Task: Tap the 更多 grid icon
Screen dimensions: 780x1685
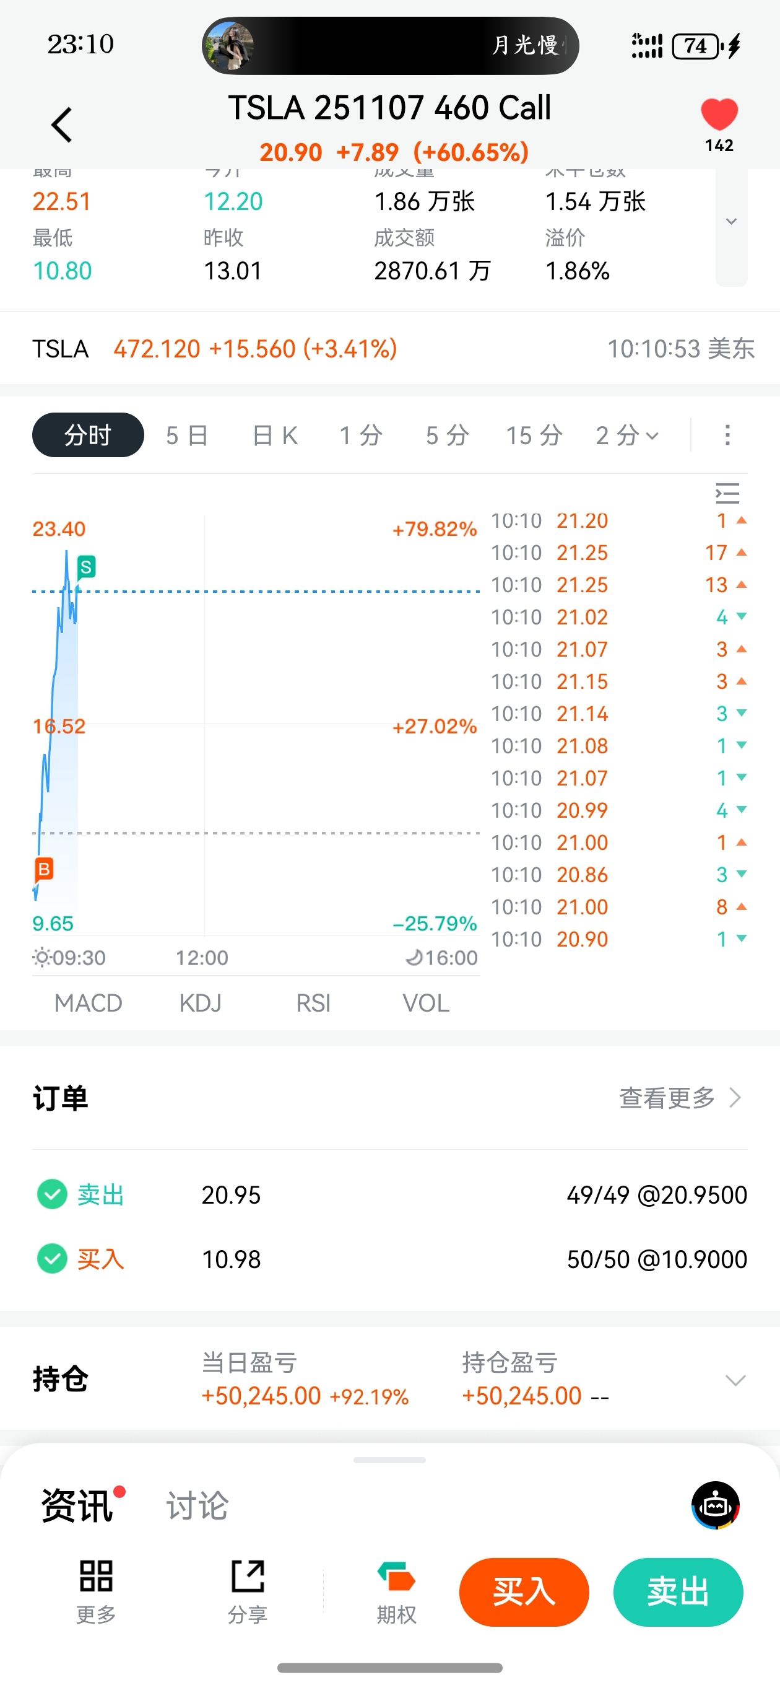Action: [96, 1577]
